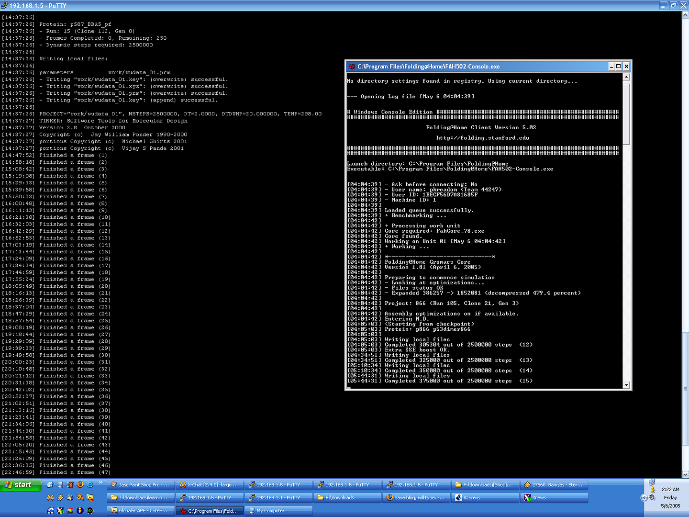Expand quick launch overflow chevron
Screen dimensions: 689x517
(100, 483)
